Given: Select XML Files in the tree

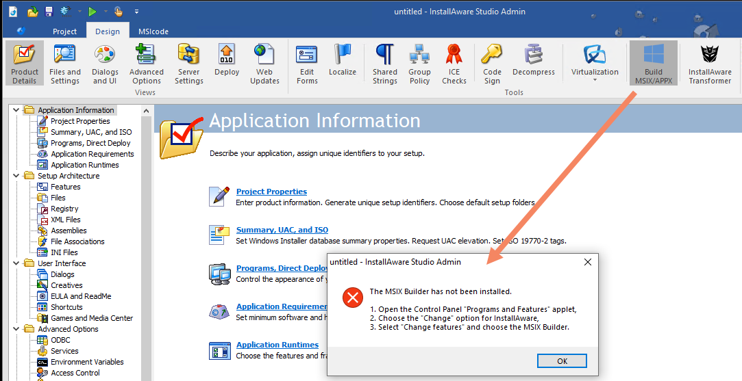Looking at the screenshot, I should tap(65, 220).
